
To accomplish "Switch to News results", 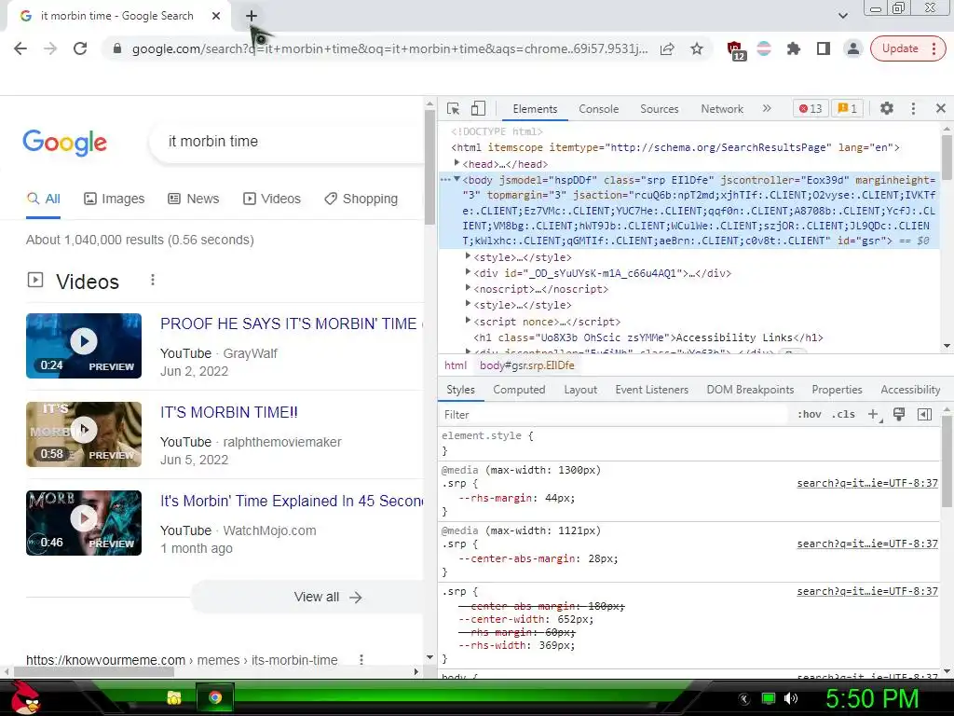I will (x=194, y=200).
